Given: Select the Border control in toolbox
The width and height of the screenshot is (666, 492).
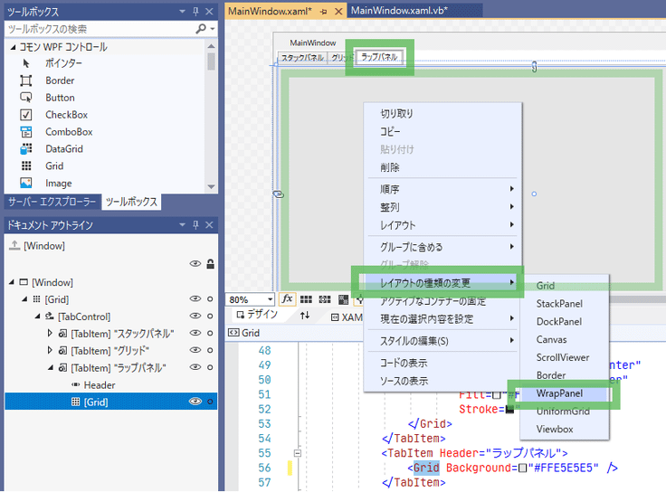Looking at the screenshot, I should click(60, 80).
